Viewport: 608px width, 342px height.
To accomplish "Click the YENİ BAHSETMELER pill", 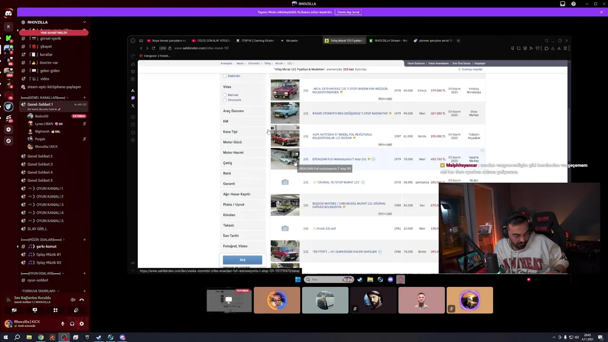I will (x=53, y=33).
